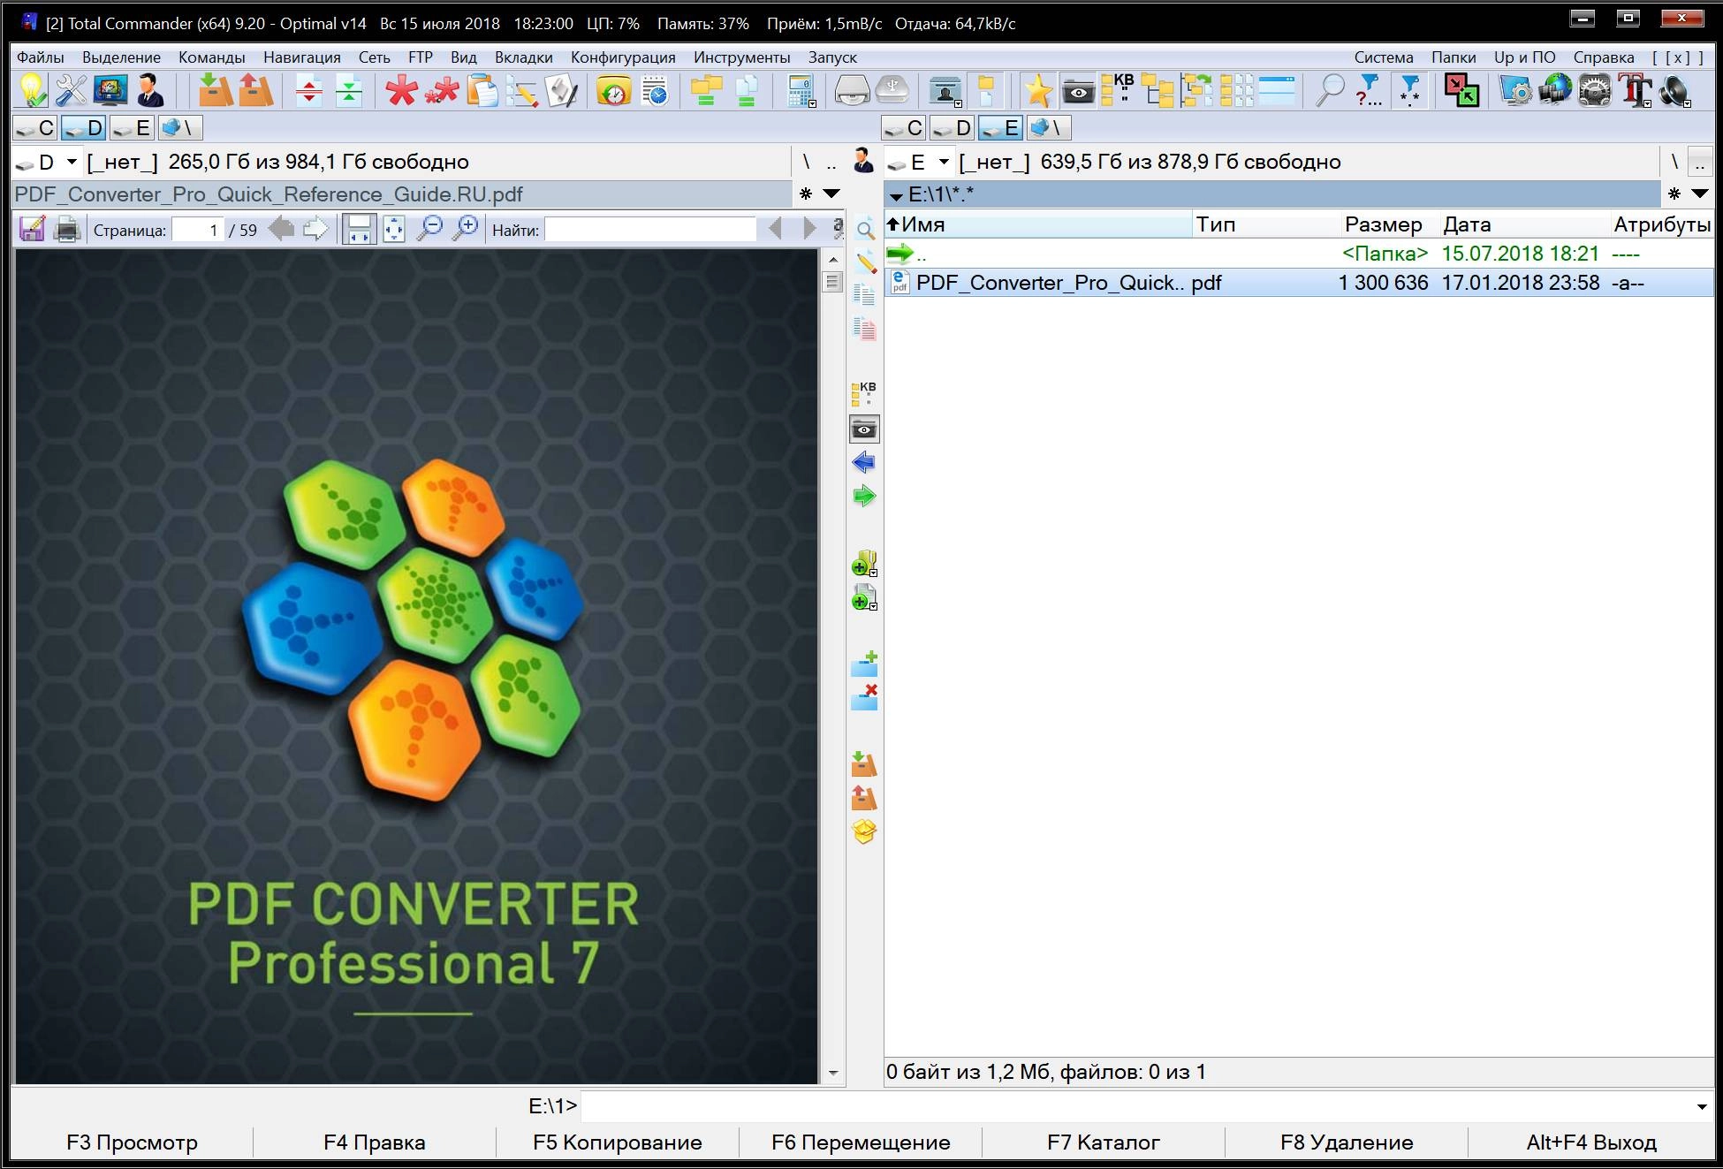Zoom in on the PDF preview
This screenshot has width=1723, height=1169.
click(465, 229)
